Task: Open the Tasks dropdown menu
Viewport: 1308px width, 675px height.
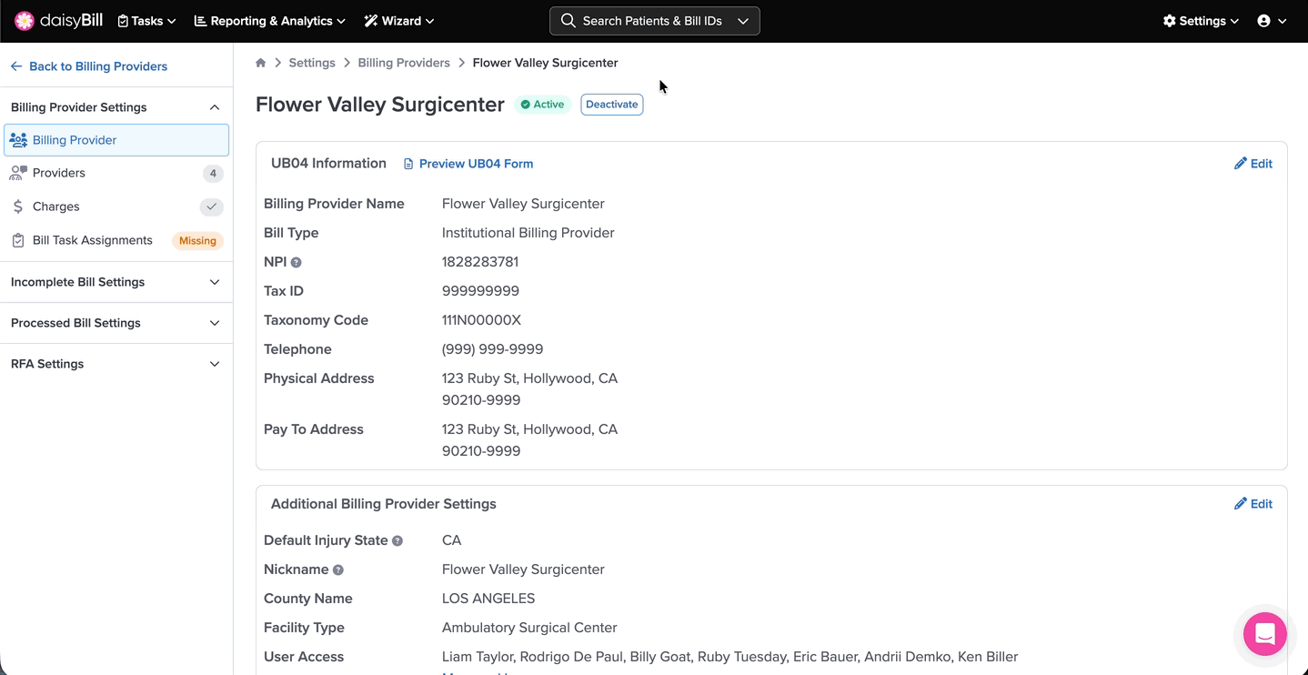Action: [x=146, y=21]
